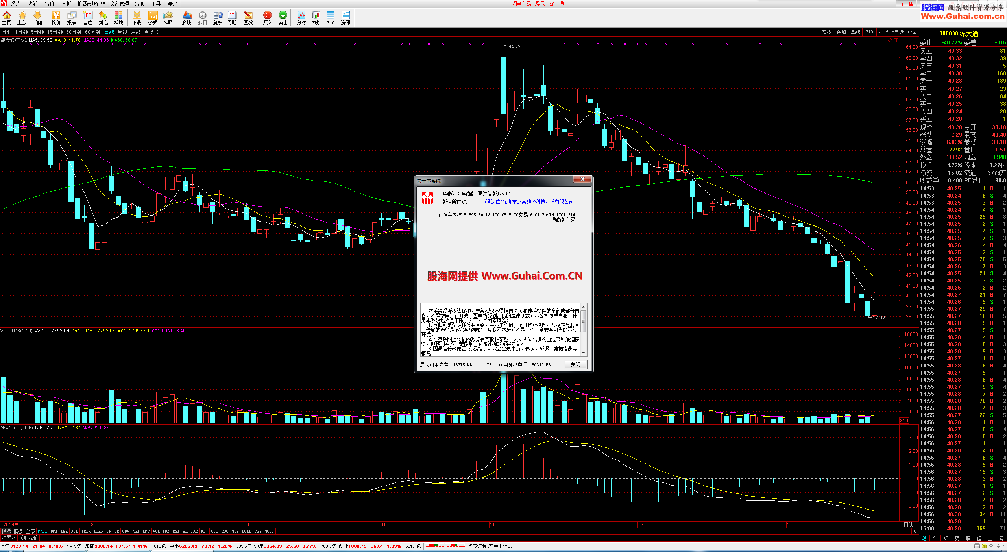Click the window-list icon in status bar
Screen dimensions: 1007x552
pyautogui.click(x=977, y=546)
